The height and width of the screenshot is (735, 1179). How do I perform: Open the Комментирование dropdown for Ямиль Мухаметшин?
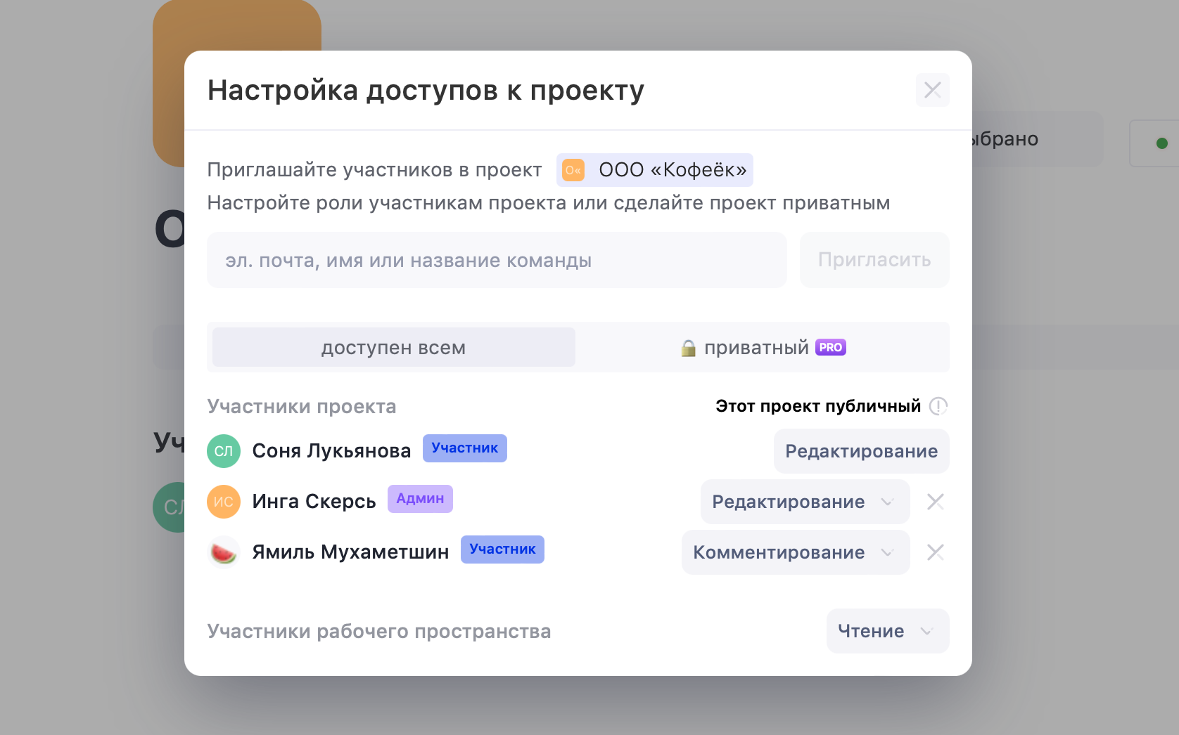click(x=795, y=552)
